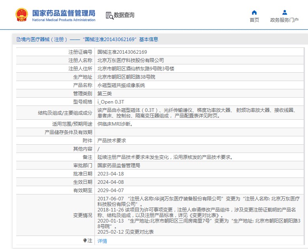This screenshot has height=249, width=308.
Task: Click the 2020-01-13 change record line
Action: pos(199,223)
